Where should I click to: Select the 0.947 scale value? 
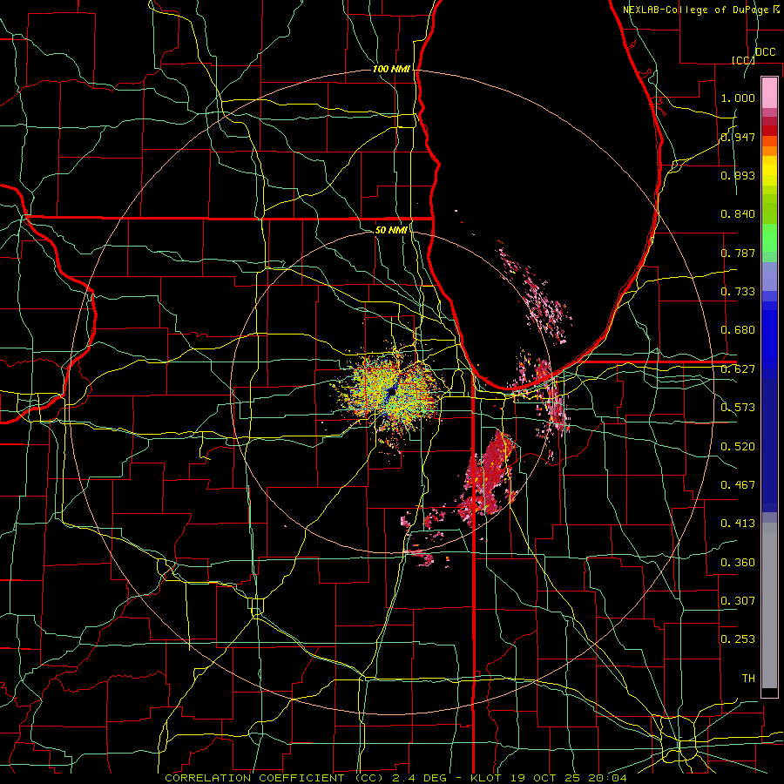738,137
